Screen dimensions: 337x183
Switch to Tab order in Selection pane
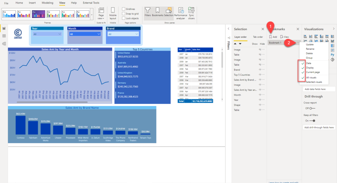pyautogui.click(x=258, y=37)
